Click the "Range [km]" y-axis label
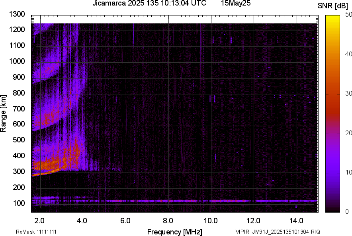The image size is (352, 236). click(4, 112)
